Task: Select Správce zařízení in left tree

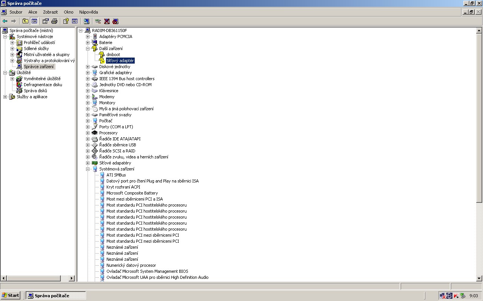Action: click(x=39, y=67)
